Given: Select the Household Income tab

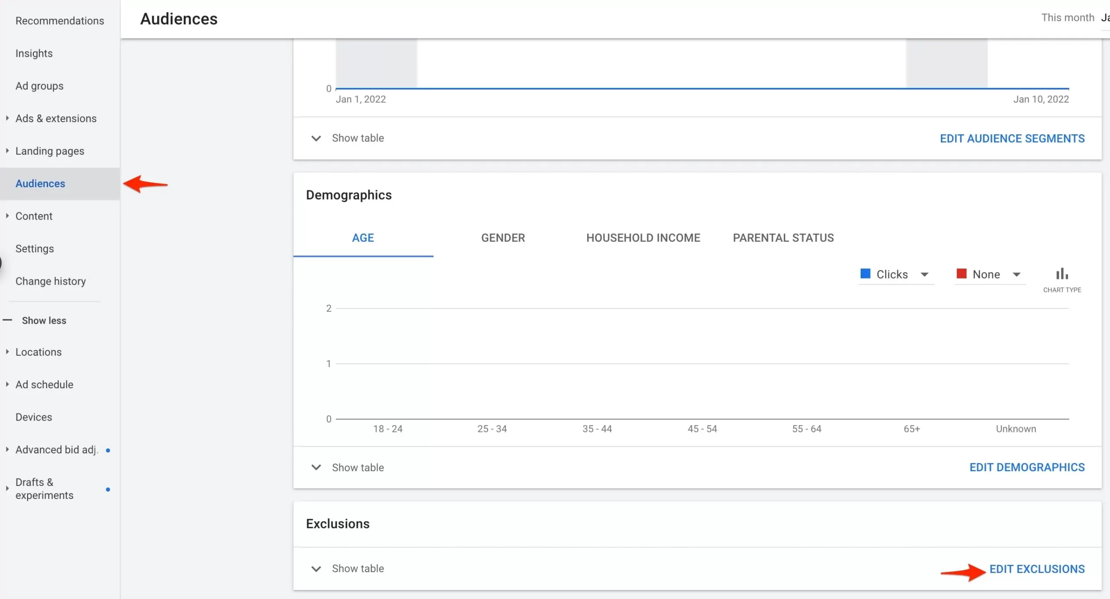Looking at the screenshot, I should click(x=643, y=238).
